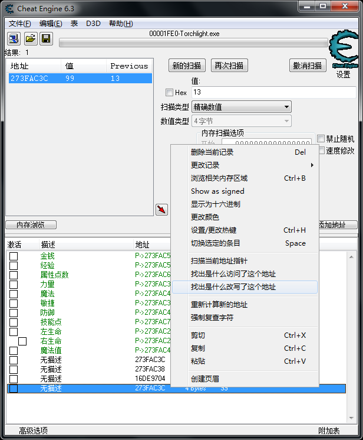Select the address entry 16DE9704
The image size is (363, 440).
point(90,379)
